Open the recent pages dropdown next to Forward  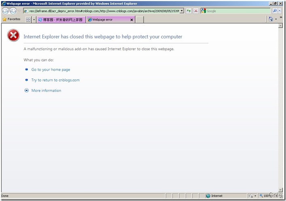coord(19,11)
